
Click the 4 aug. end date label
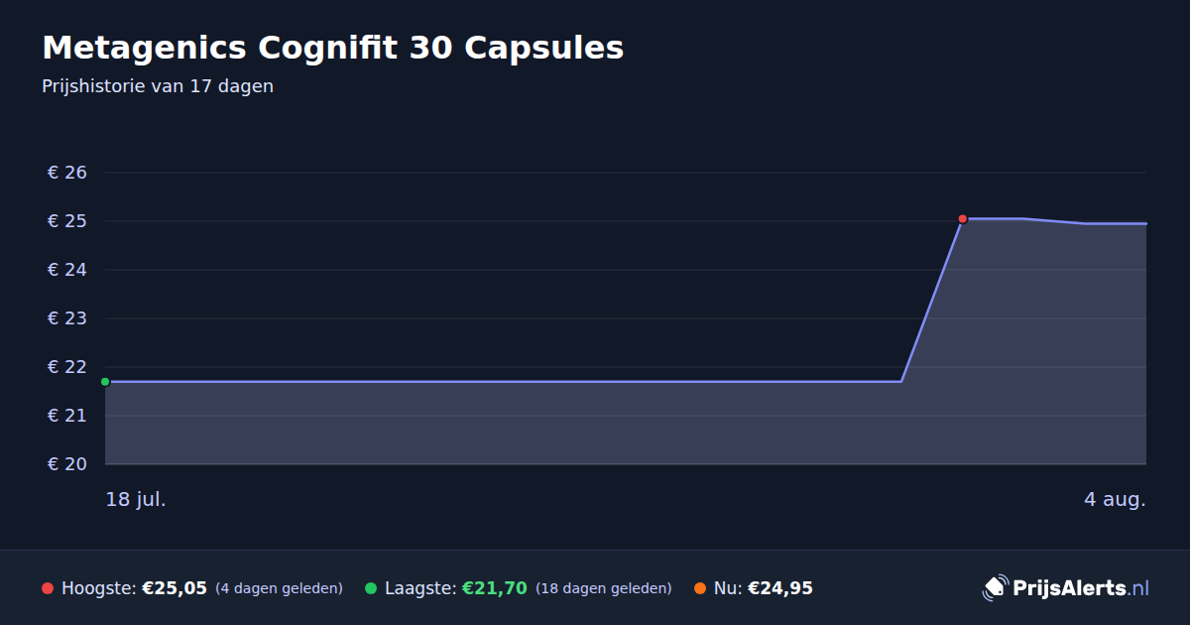coord(1115,499)
